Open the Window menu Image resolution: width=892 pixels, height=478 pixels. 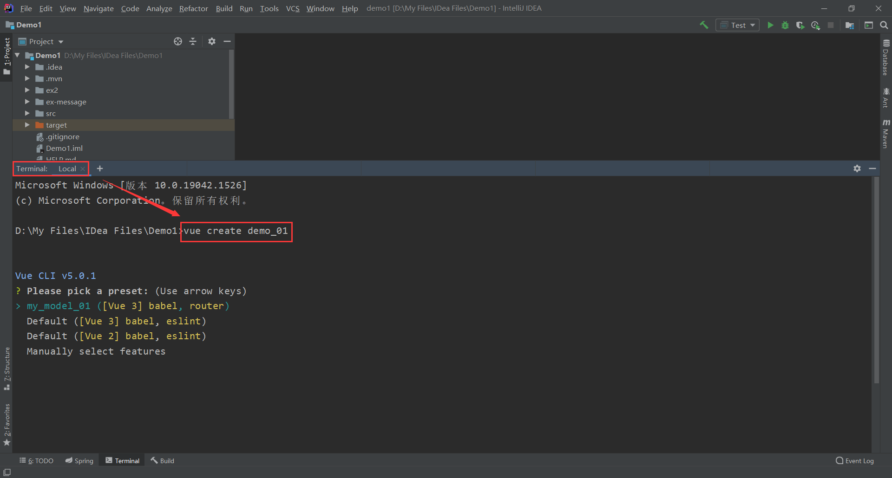click(321, 8)
